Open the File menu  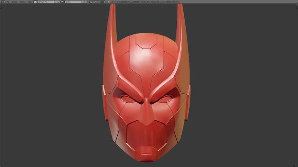8,2
